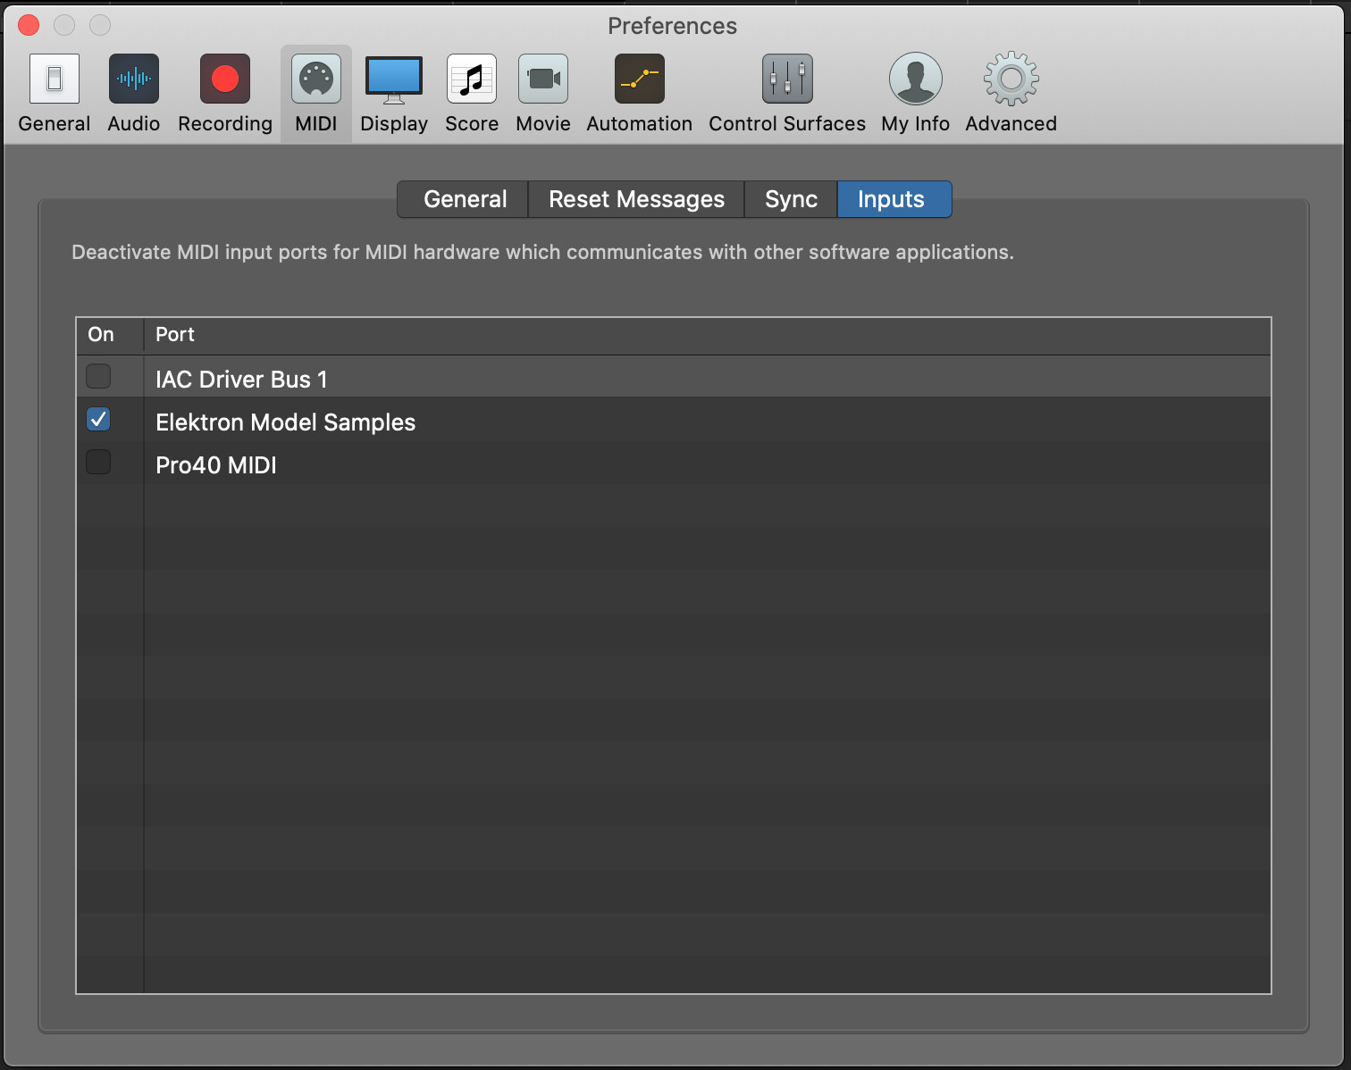Close the Preferences window with red button
Viewport: 1351px width, 1070px height.
29,25
